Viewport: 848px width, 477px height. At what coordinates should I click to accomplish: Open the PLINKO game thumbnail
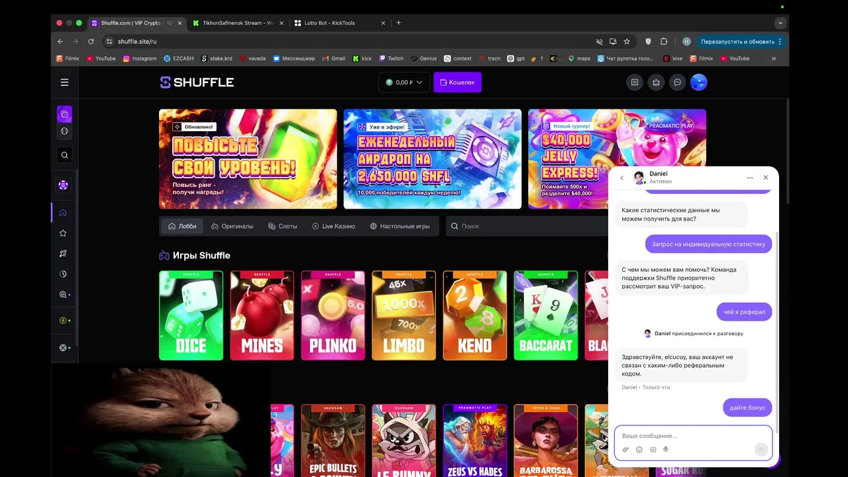point(333,315)
